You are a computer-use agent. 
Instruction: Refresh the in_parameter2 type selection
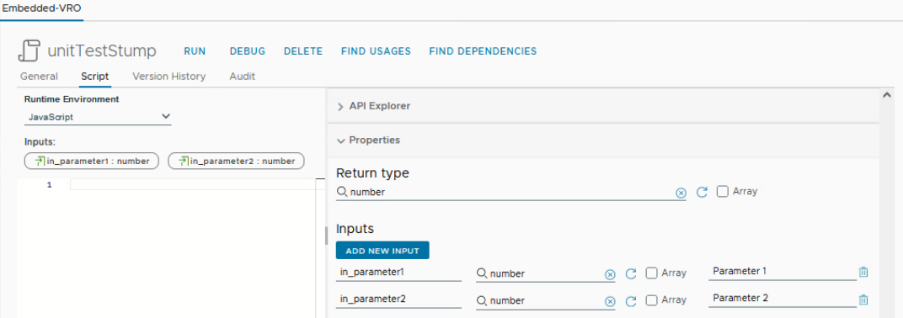coord(631,300)
